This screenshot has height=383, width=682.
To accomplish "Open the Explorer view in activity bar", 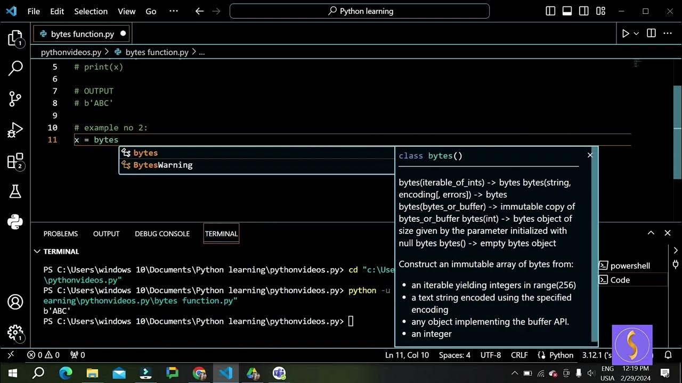I will point(15,38).
